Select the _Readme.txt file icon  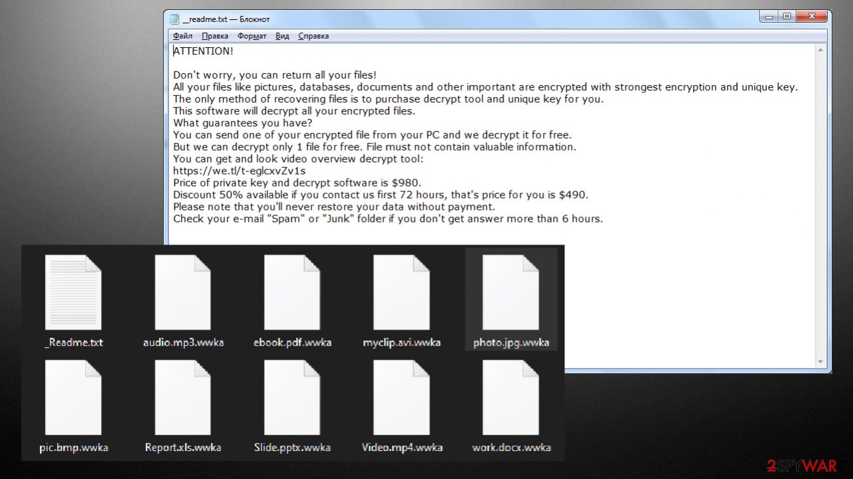point(73,292)
